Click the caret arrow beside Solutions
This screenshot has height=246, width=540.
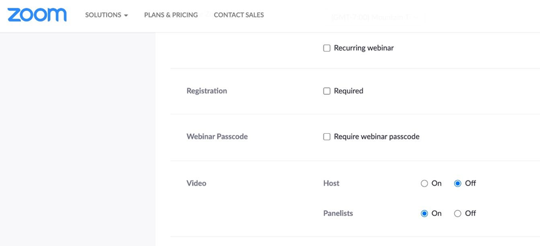point(126,16)
